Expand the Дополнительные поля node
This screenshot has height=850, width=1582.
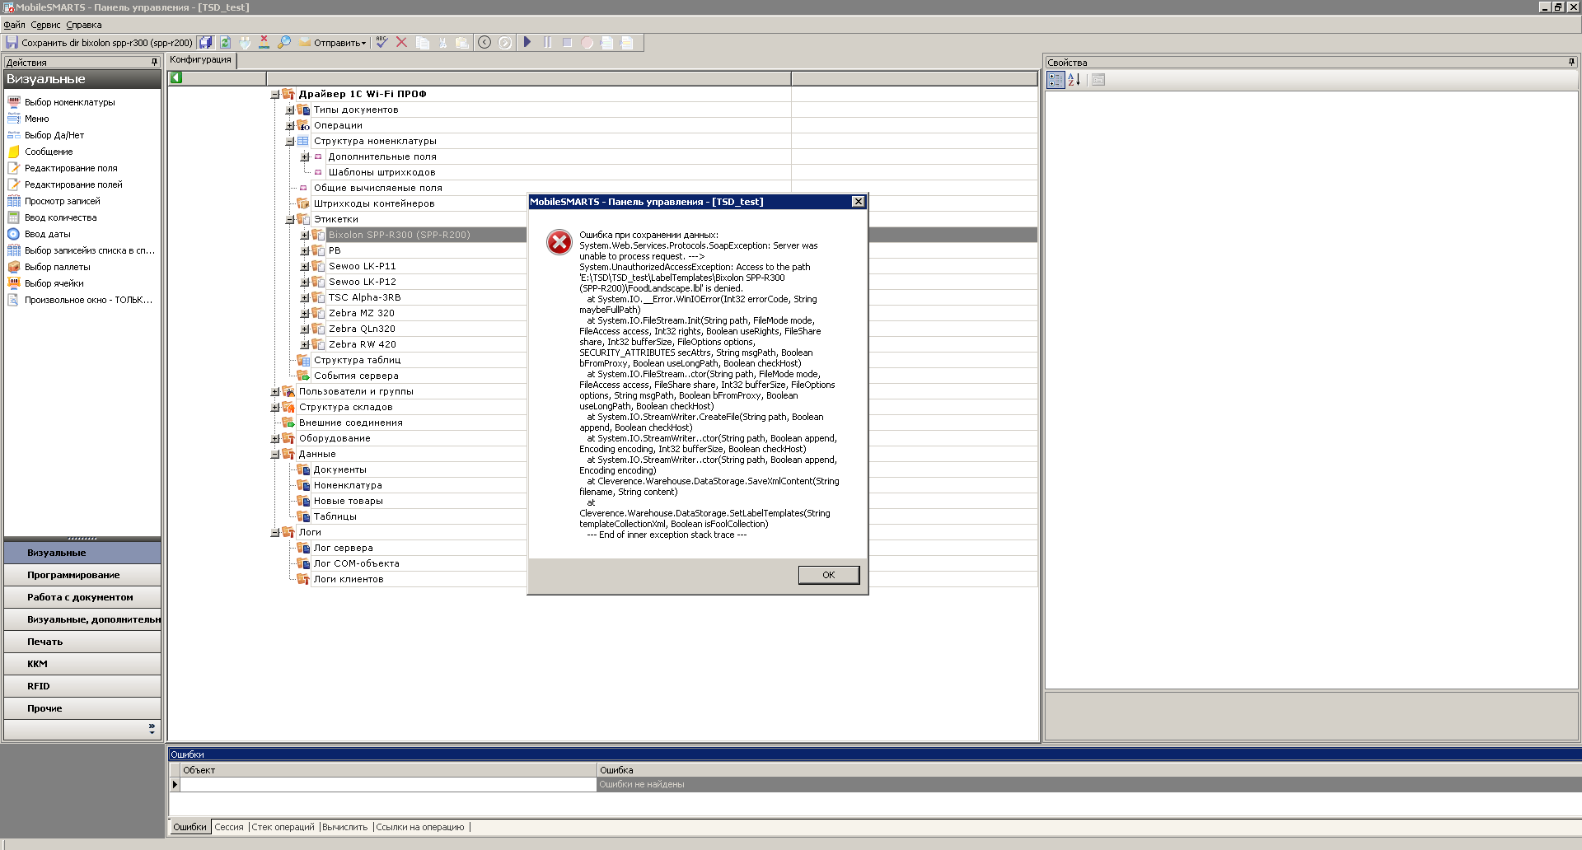point(305,156)
